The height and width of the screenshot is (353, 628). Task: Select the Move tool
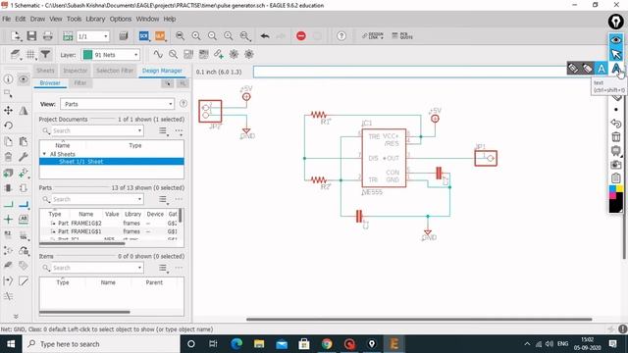(x=8, y=110)
